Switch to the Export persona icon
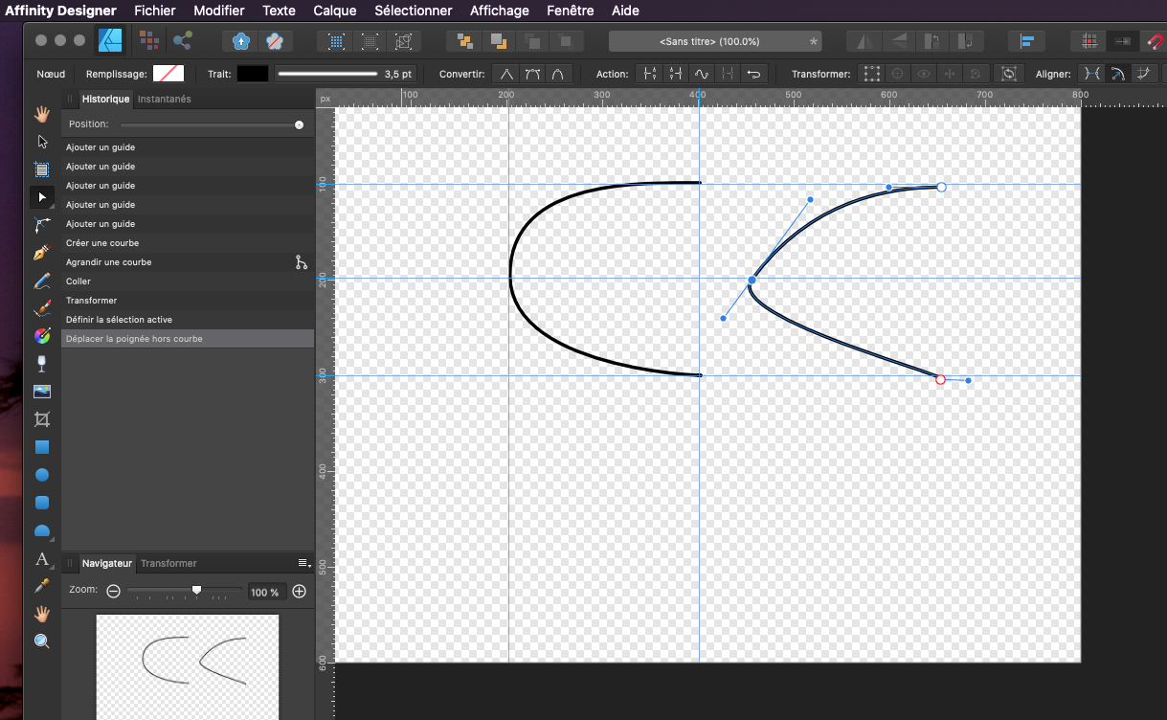This screenshot has width=1167, height=720. tap(183, 41)
